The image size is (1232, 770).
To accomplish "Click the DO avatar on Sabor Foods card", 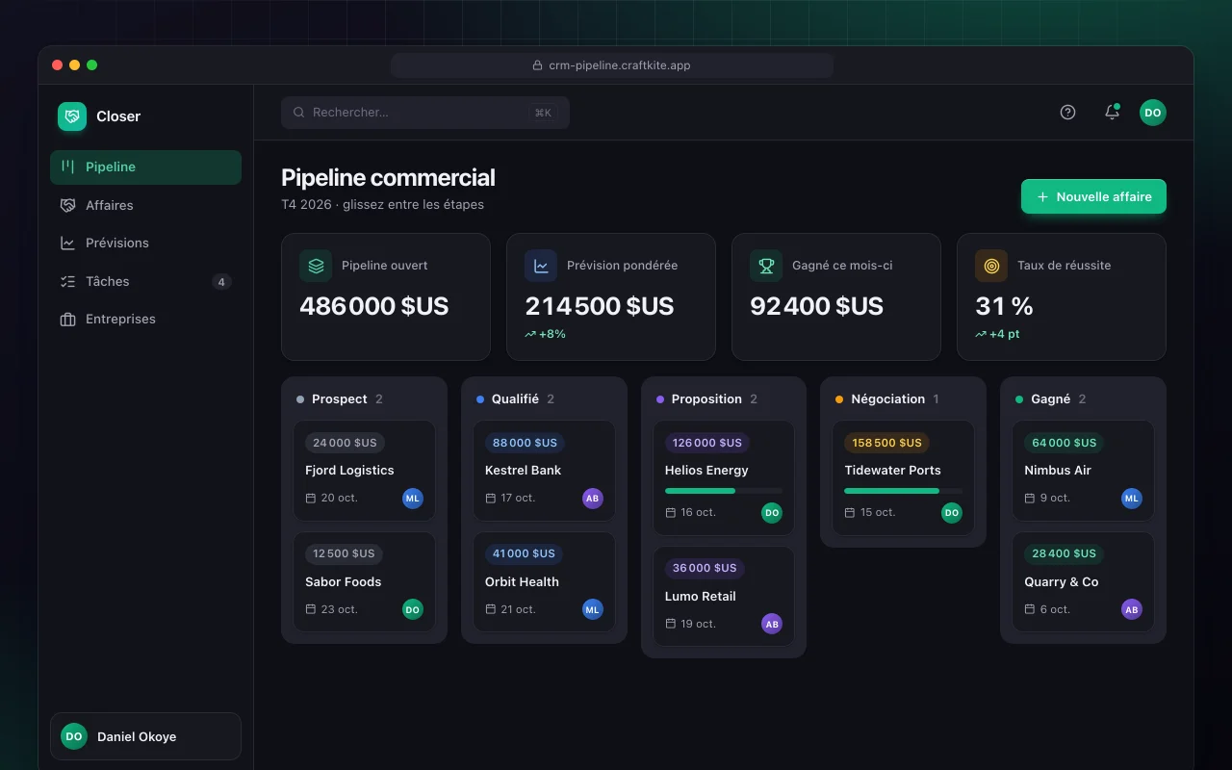I will coord(413,610).
